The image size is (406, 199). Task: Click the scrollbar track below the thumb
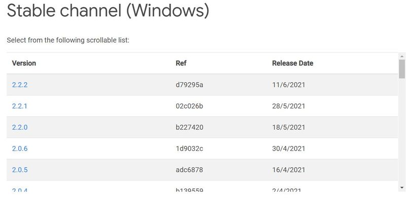pyautogui.click(x=402, y=131)
